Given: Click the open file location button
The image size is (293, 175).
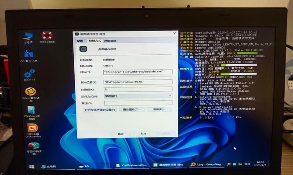Looking at the screenshot, I should coord(100,110).
